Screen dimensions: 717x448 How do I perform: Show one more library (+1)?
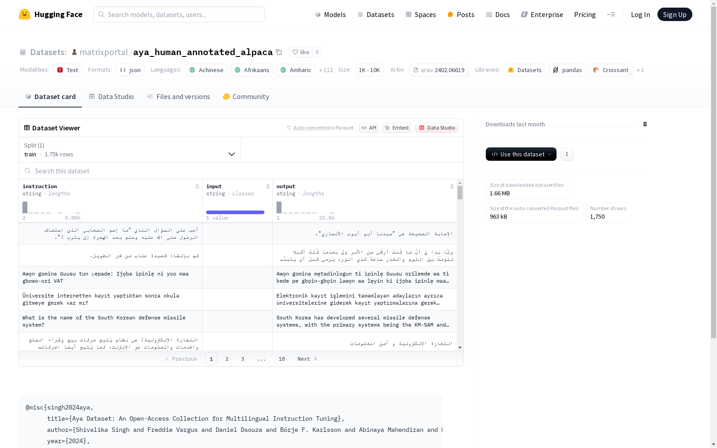pos(640,70)
